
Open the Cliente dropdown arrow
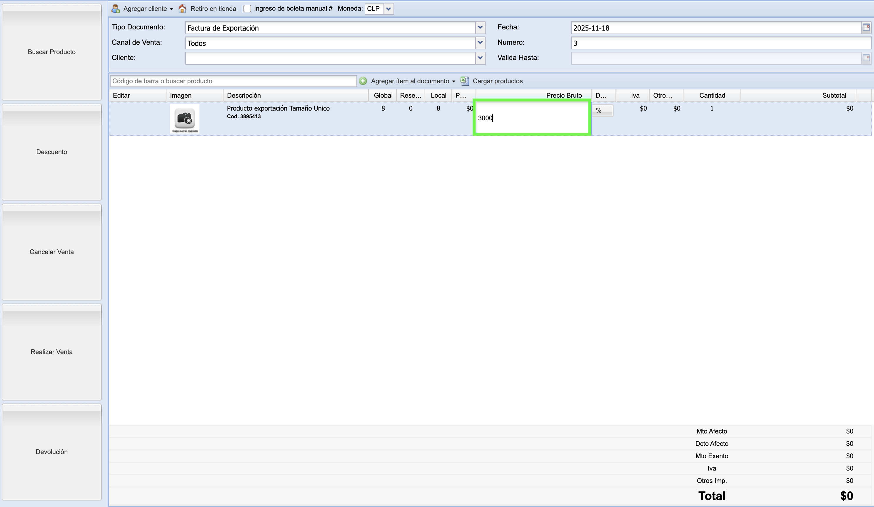point(480,58)
